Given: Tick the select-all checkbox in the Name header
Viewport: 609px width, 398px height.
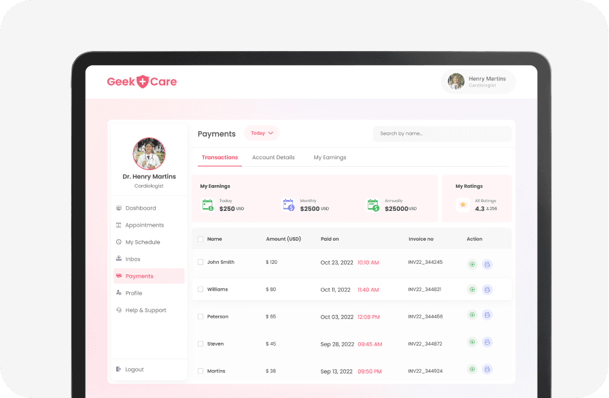Looking at the screenshot, I should pos(201,239).
